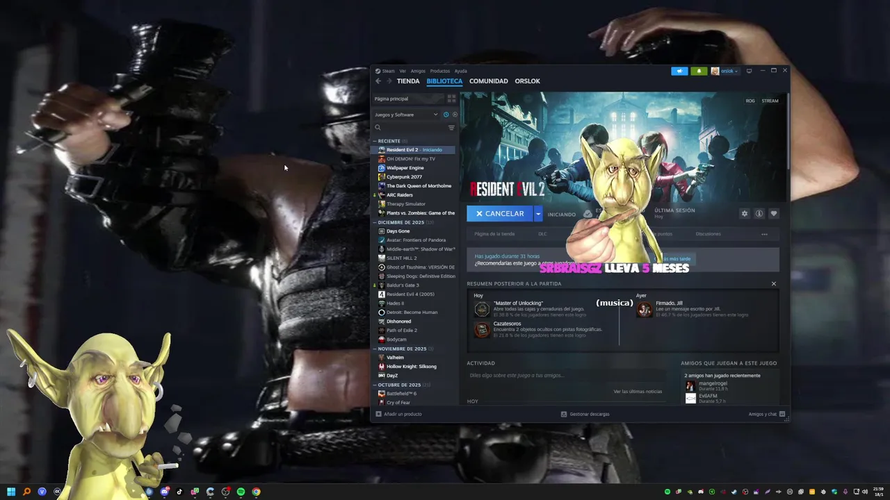
Task: Open friend mangelrogel's avatar
Action: tap(690, 385)
